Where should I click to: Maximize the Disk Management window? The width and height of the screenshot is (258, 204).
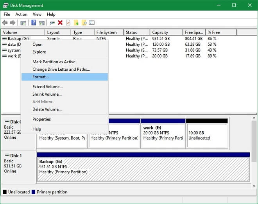click(x=234, y=5)
